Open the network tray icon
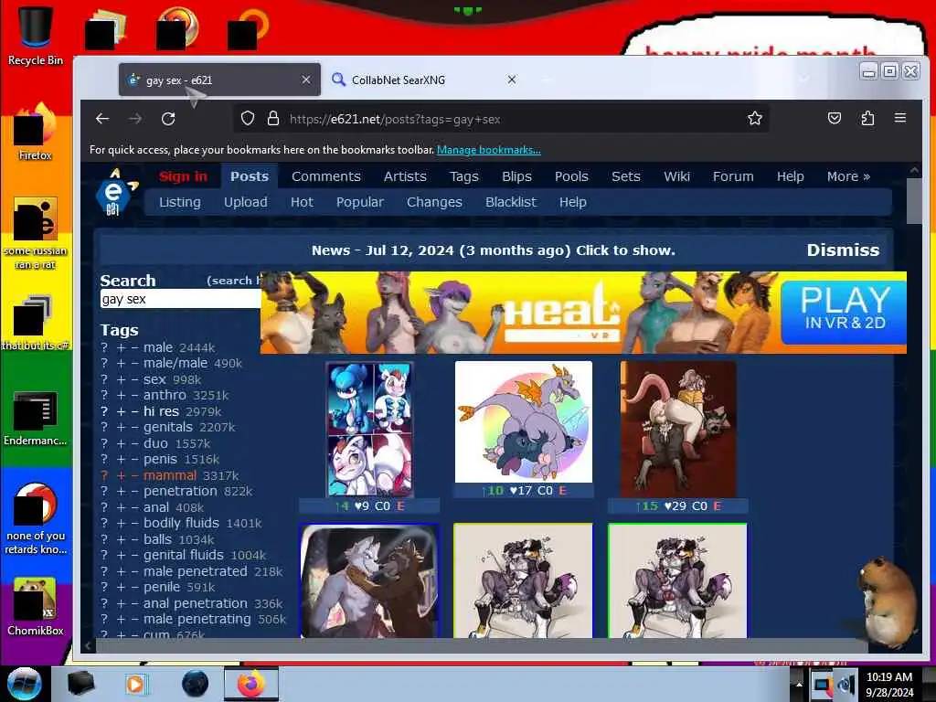Viewport: 936px width, 702px height. [x=822, y=685]
